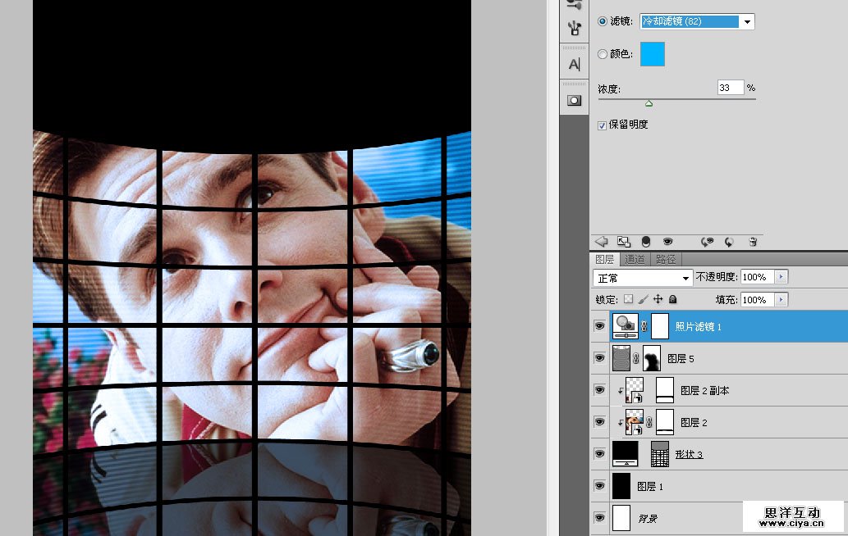Enable lock transparent pixels
This screenshot has width=848, height=536.
(x=628, y=299)
